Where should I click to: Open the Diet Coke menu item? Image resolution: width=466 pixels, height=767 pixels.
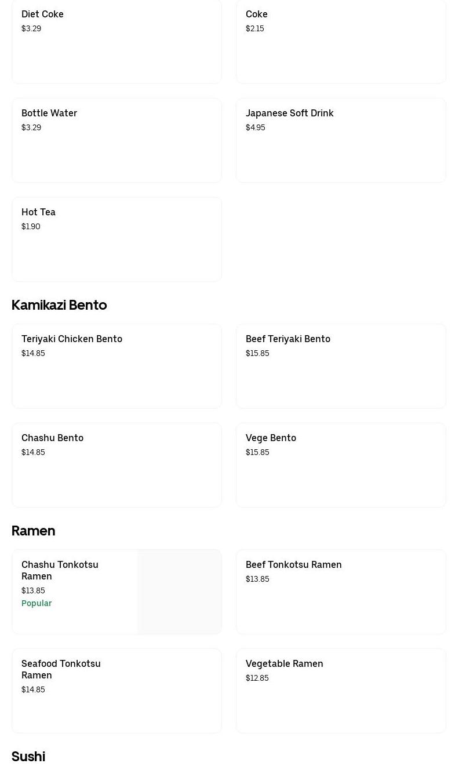click(x=116, y=41)
